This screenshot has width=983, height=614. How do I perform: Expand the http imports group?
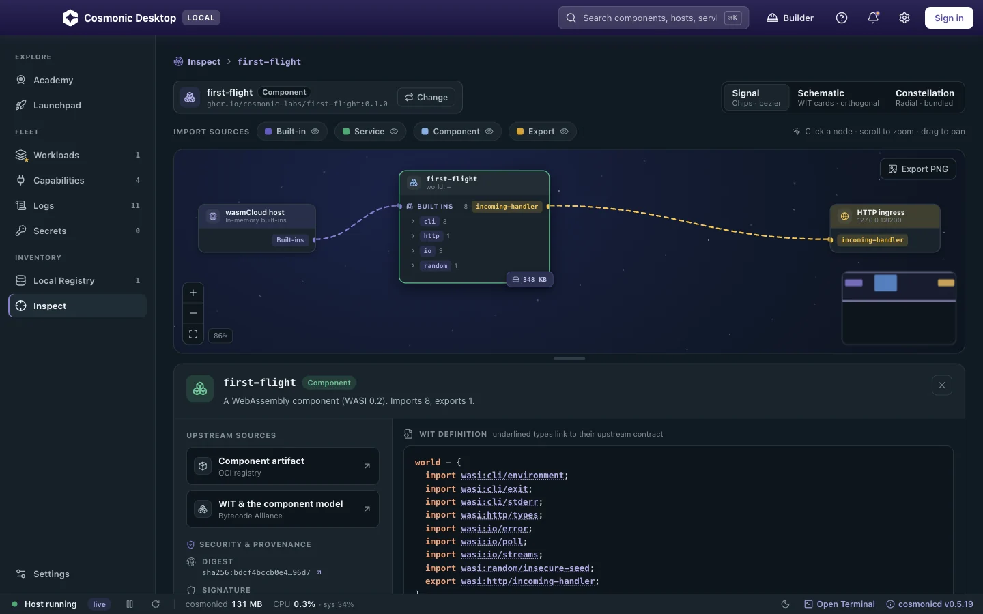pyautogui.click(x=413, y=236)
